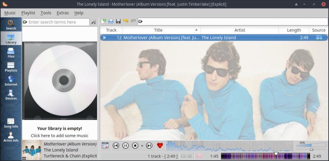Viewport: 329px width, 161px height.
Task: Open the Devices sidebar tab
Action: 11,95
